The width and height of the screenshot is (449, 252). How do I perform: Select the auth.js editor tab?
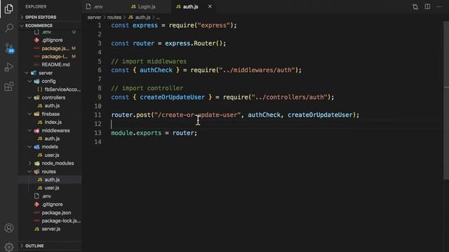[x=190, y=6]
